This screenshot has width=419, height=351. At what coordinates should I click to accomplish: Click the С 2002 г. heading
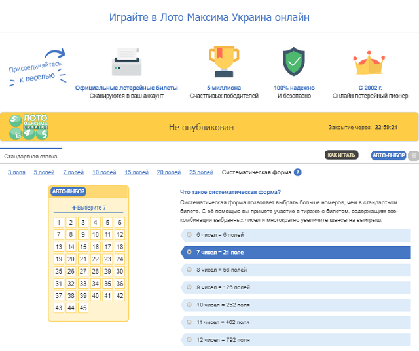(370, 88)
